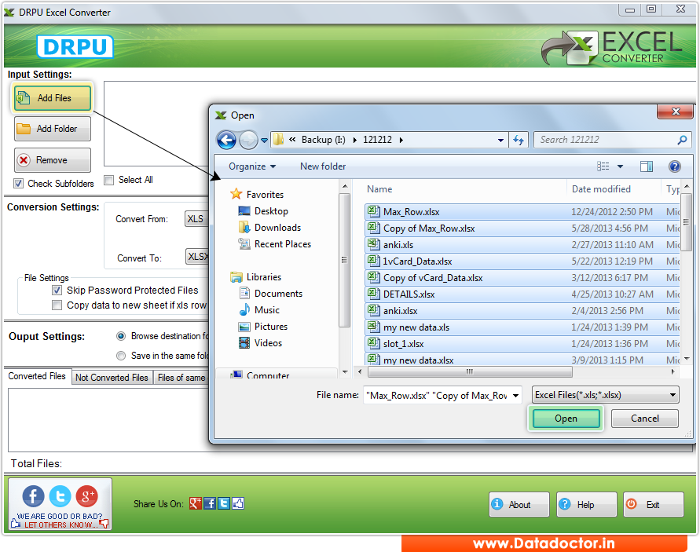The image size is (700, 552).
Task: Switch to Not Converted Files tab
Action: [112, 378]
